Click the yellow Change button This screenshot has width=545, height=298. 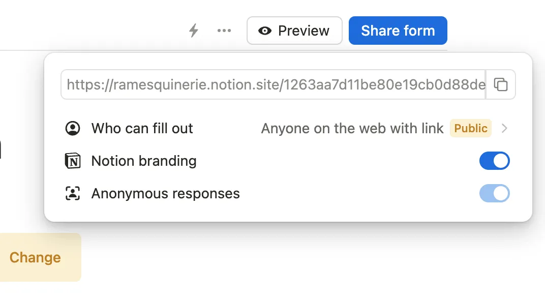[x=36, y=257]
